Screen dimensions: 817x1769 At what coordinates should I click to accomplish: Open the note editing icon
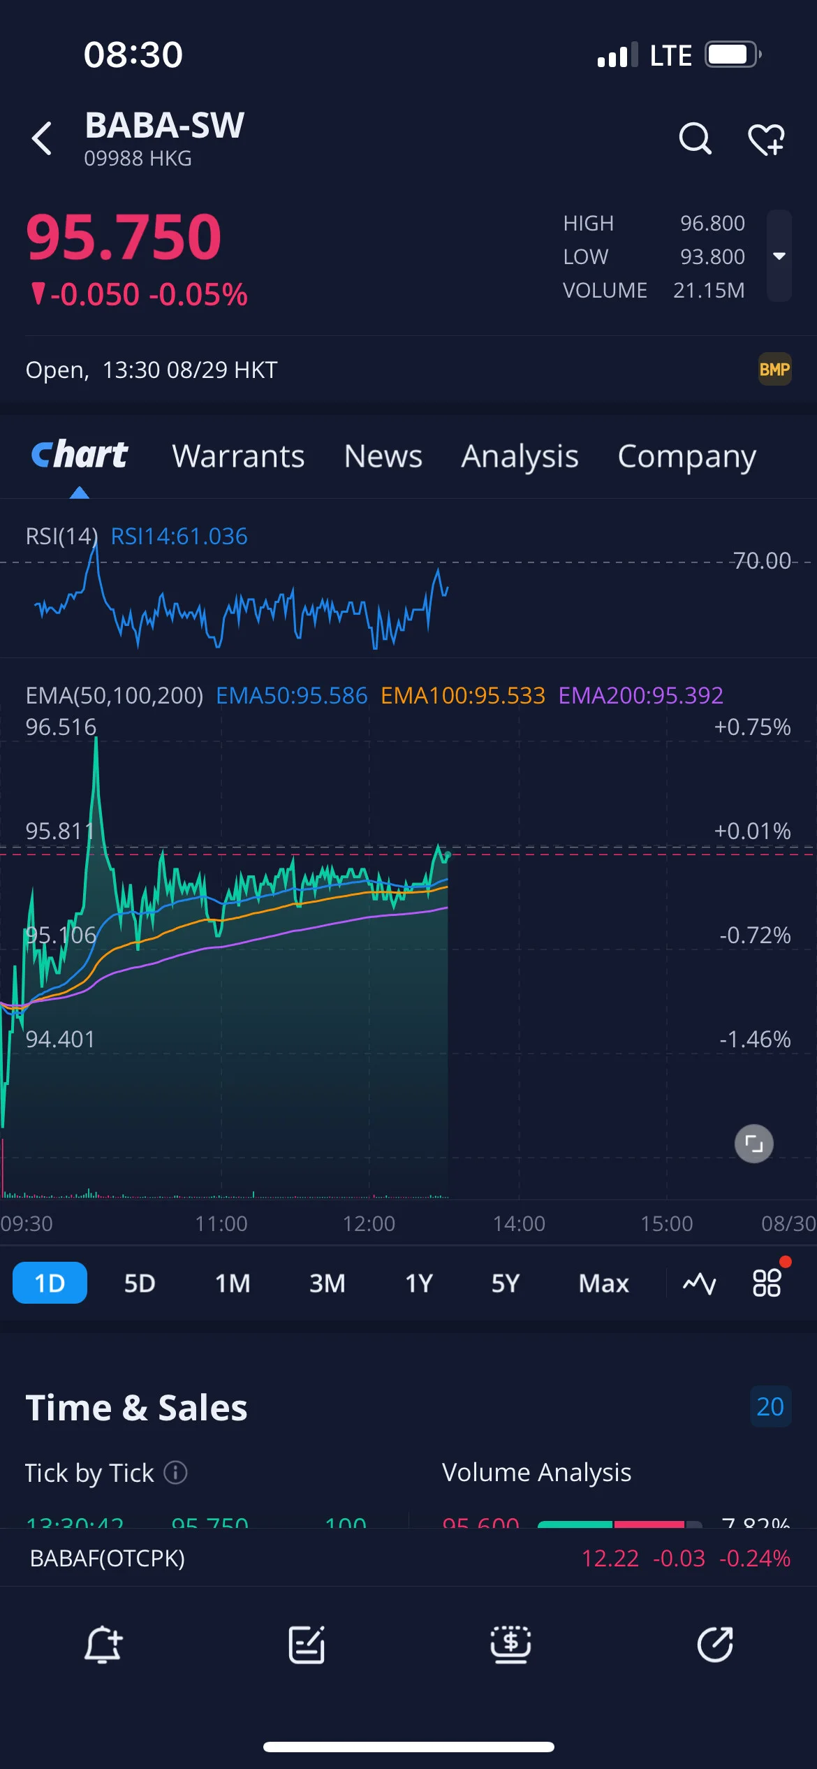click(307, 1645)
